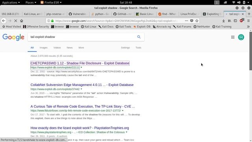Go to the Home page icon

click(22, 21)
